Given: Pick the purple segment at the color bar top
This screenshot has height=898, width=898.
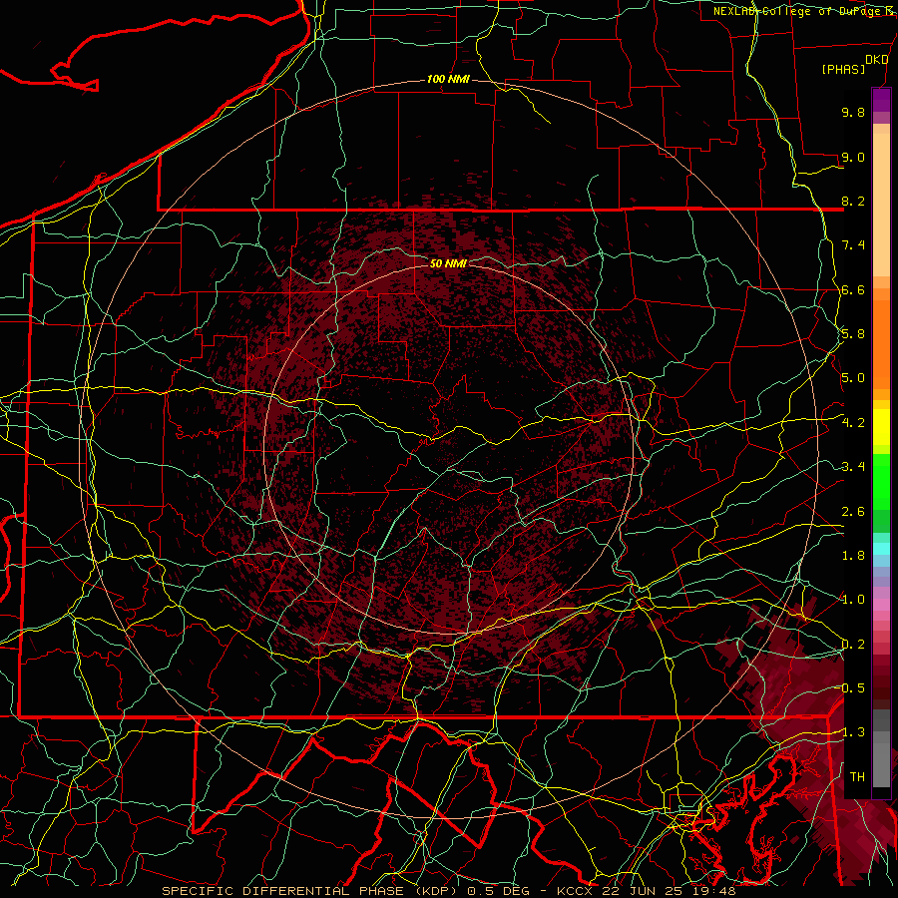Looking at the screenshot, I should pyautogui.click(x=881, y=100).
